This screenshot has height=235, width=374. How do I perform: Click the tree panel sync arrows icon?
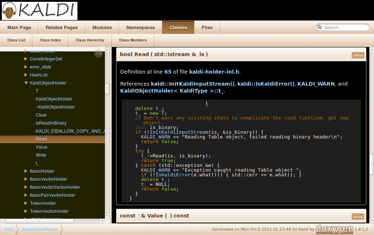point(98,53)
